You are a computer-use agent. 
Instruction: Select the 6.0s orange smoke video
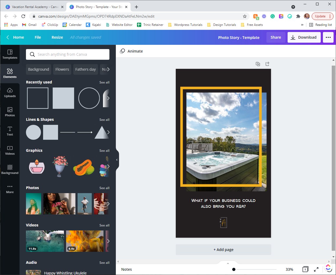point(85,241)
